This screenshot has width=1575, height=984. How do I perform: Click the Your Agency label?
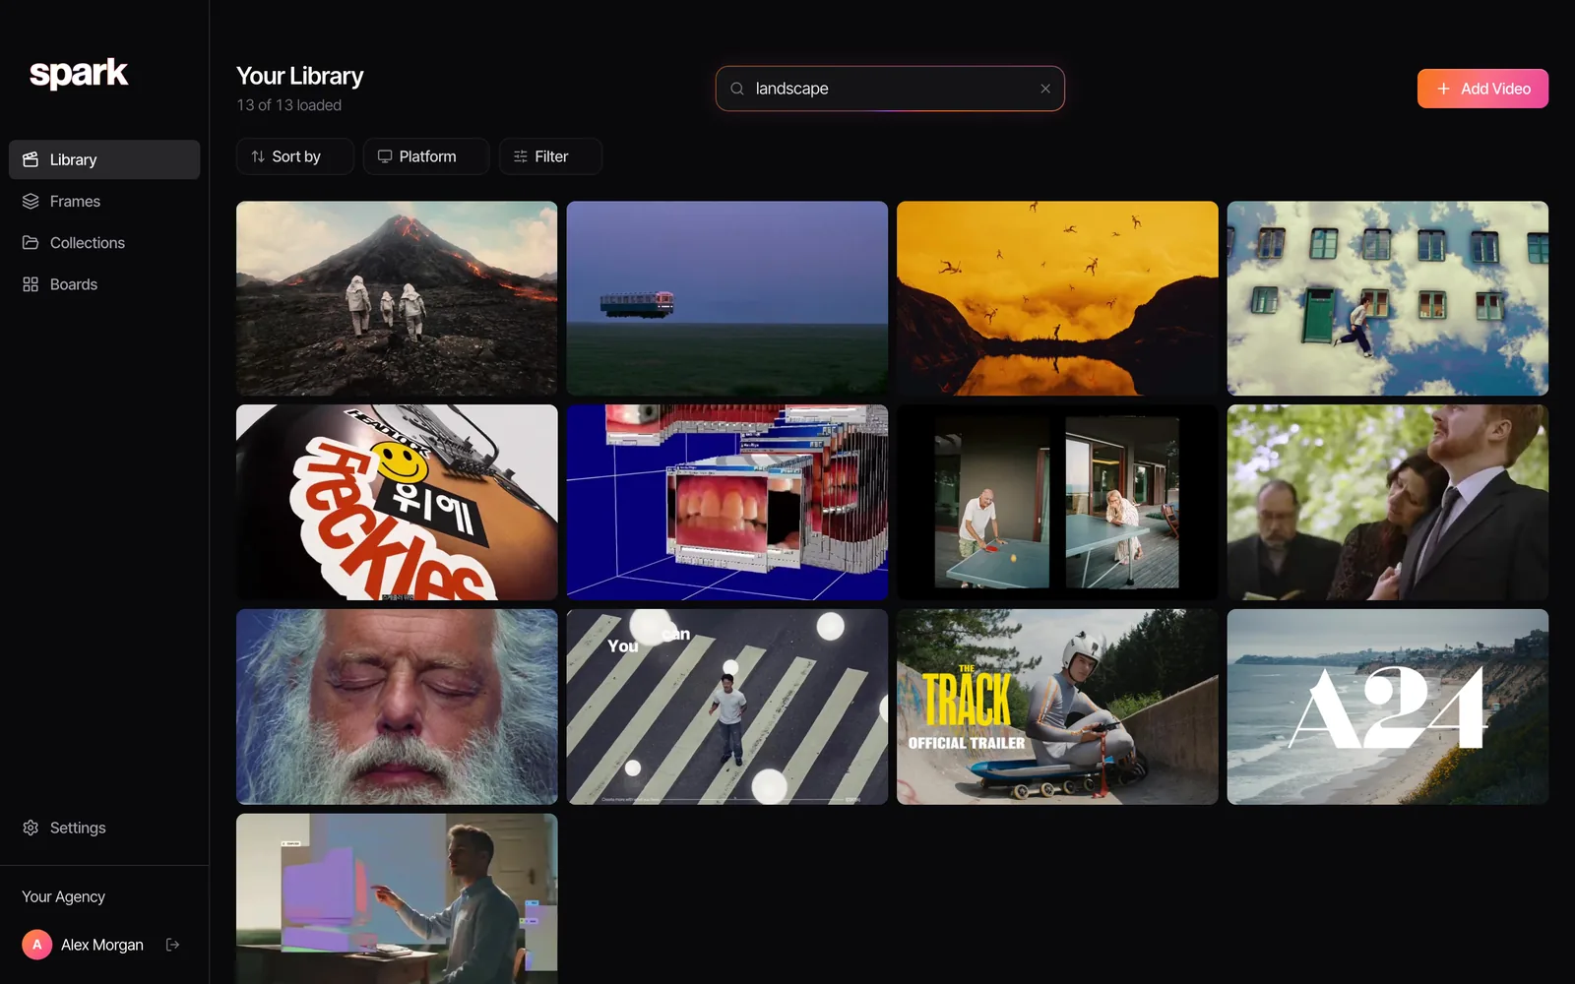point(63,896)
